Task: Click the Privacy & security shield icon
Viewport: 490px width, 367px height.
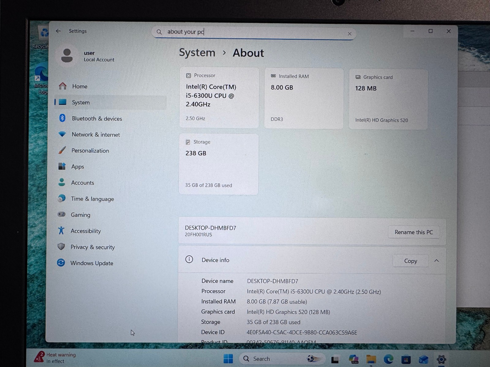Action: point(61,247)
